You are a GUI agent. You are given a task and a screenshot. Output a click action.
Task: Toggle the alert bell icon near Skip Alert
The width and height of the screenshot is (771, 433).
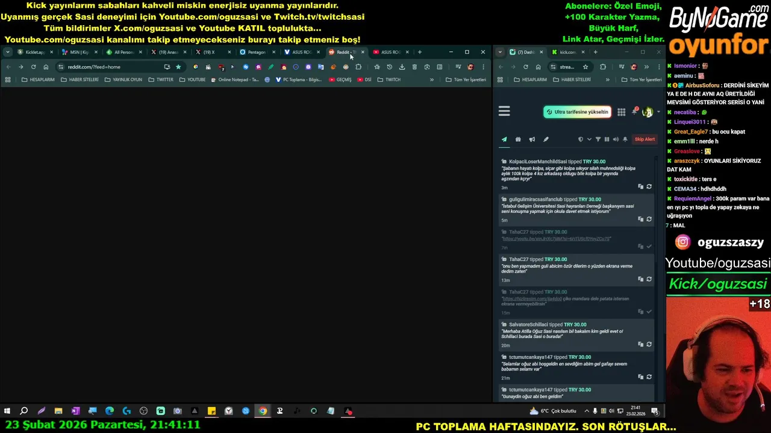coord(625,140)
